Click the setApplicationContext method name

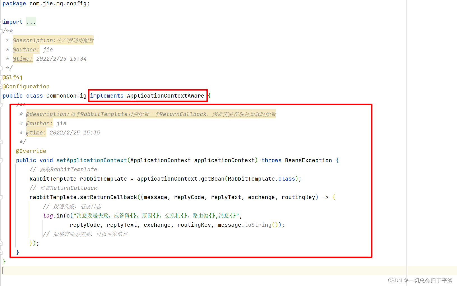click(92, 160)
